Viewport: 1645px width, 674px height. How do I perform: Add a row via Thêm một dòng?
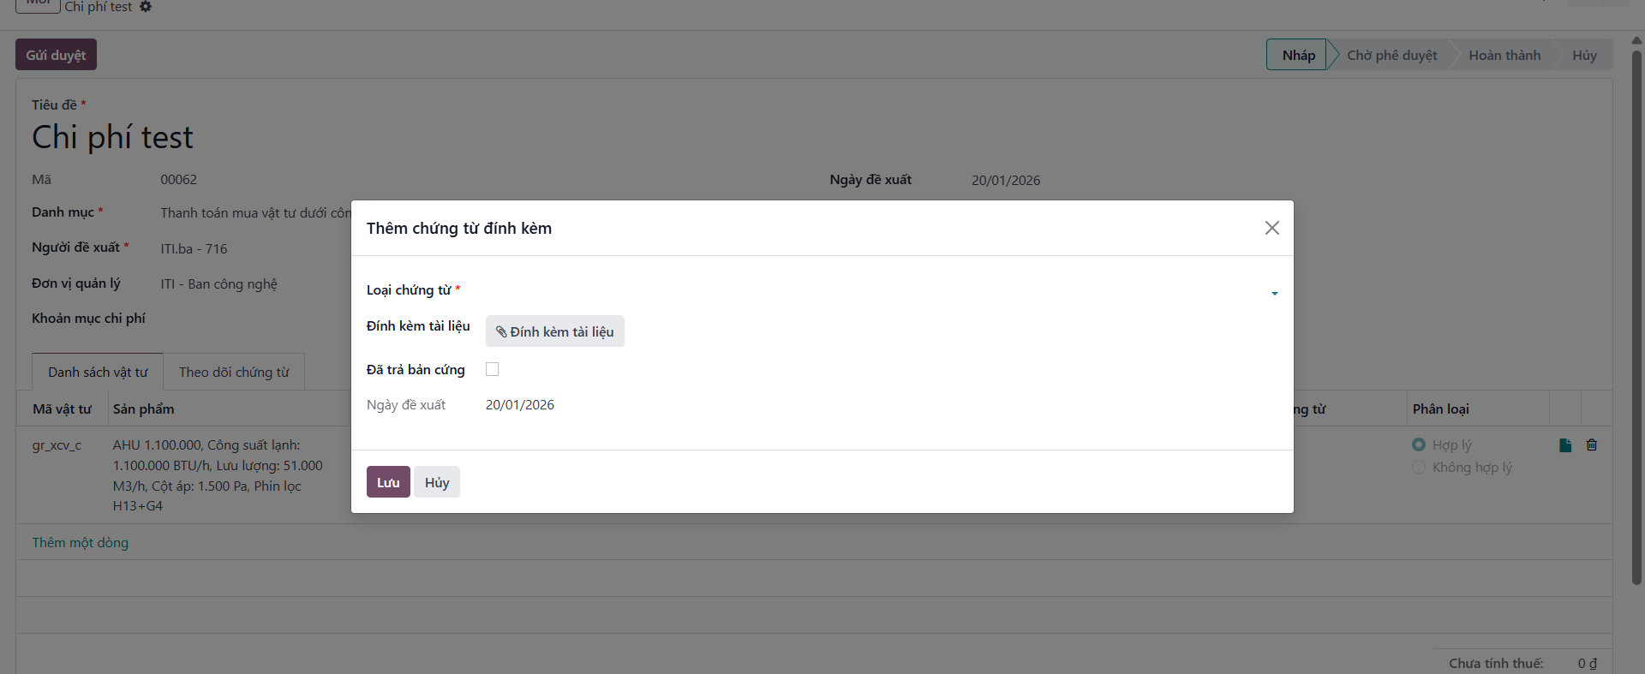(81, 542)
